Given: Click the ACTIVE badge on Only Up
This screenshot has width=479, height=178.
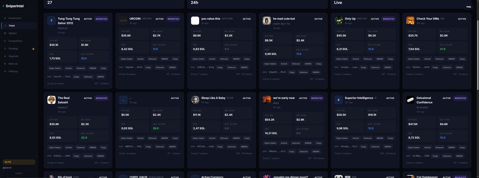Looking at the screenshot, I should point(375,19).
